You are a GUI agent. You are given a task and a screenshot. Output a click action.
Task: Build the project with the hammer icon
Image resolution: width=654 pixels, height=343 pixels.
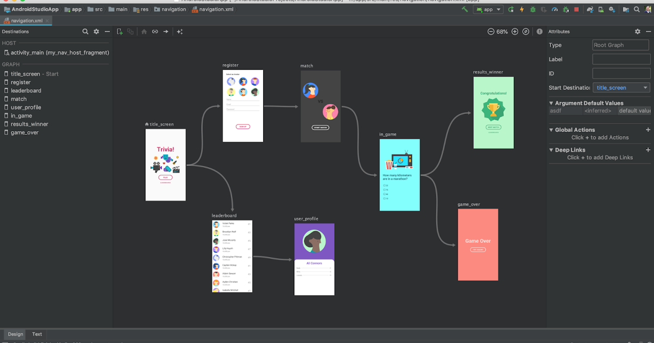464,9
